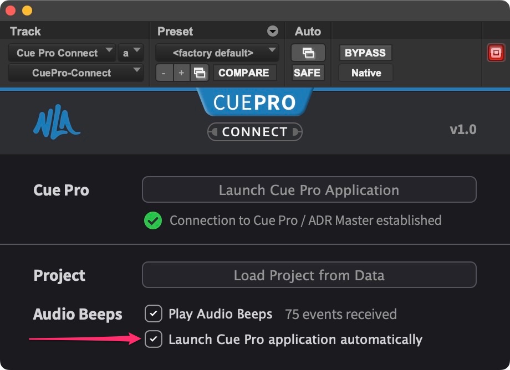Click the Audio Beeps section label
The image size is (510, 370).
[78, 314]
